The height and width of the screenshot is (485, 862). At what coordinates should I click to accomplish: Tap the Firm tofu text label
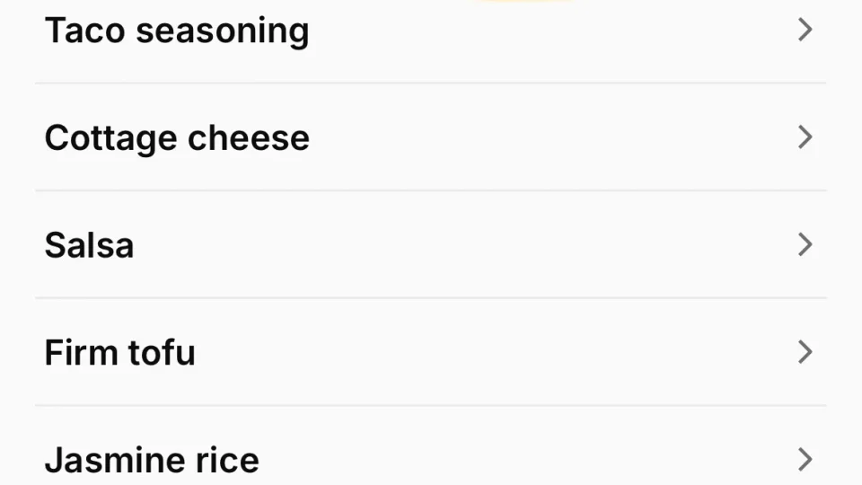pyautogui.click(x=119, y=352)
